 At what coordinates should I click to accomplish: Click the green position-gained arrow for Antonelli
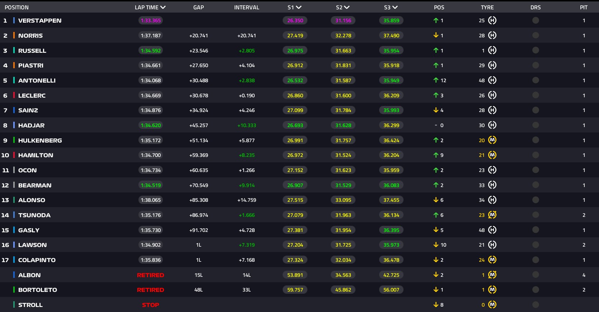(436, 80)
